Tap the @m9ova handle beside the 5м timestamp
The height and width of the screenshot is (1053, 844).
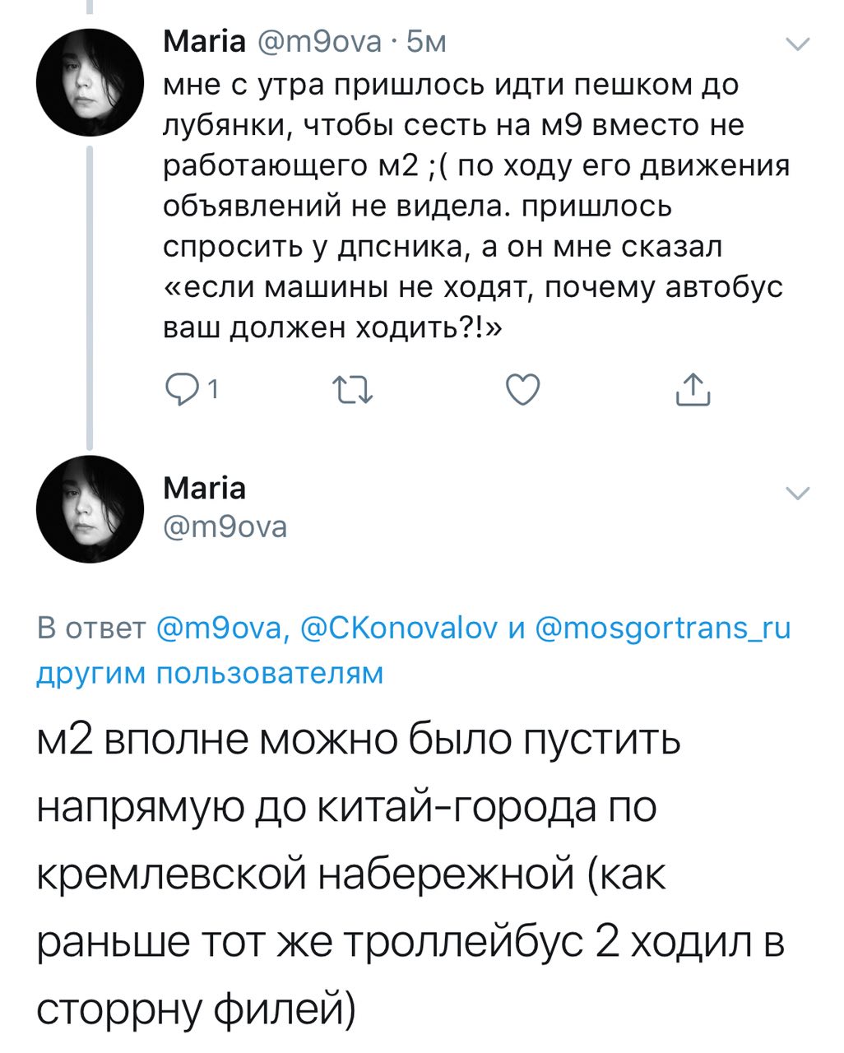(x=320, y=41)
